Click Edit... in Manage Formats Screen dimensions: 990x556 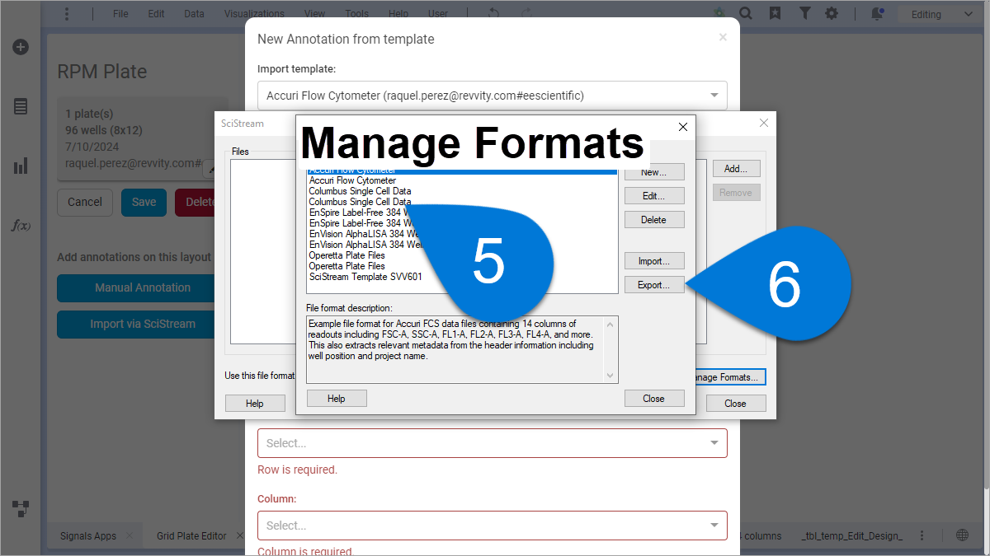point(654,196)
